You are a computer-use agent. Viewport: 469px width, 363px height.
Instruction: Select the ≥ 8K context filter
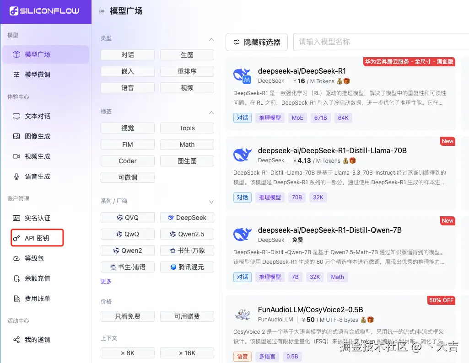(128, 353)
